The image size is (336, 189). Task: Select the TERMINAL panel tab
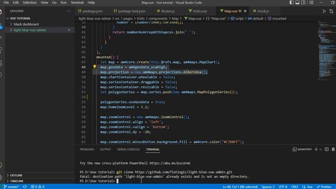click(x=153, y=149)
